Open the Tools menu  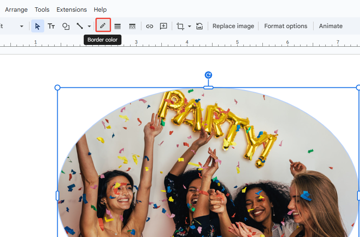(x=42, y=10)
